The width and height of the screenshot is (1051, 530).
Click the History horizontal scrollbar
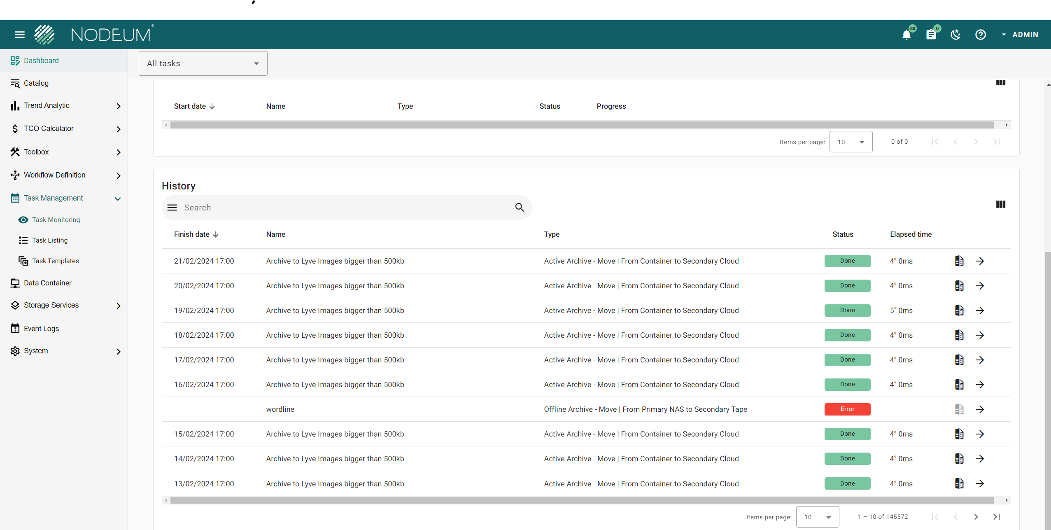pyautogui.click(x=582, y=500)
